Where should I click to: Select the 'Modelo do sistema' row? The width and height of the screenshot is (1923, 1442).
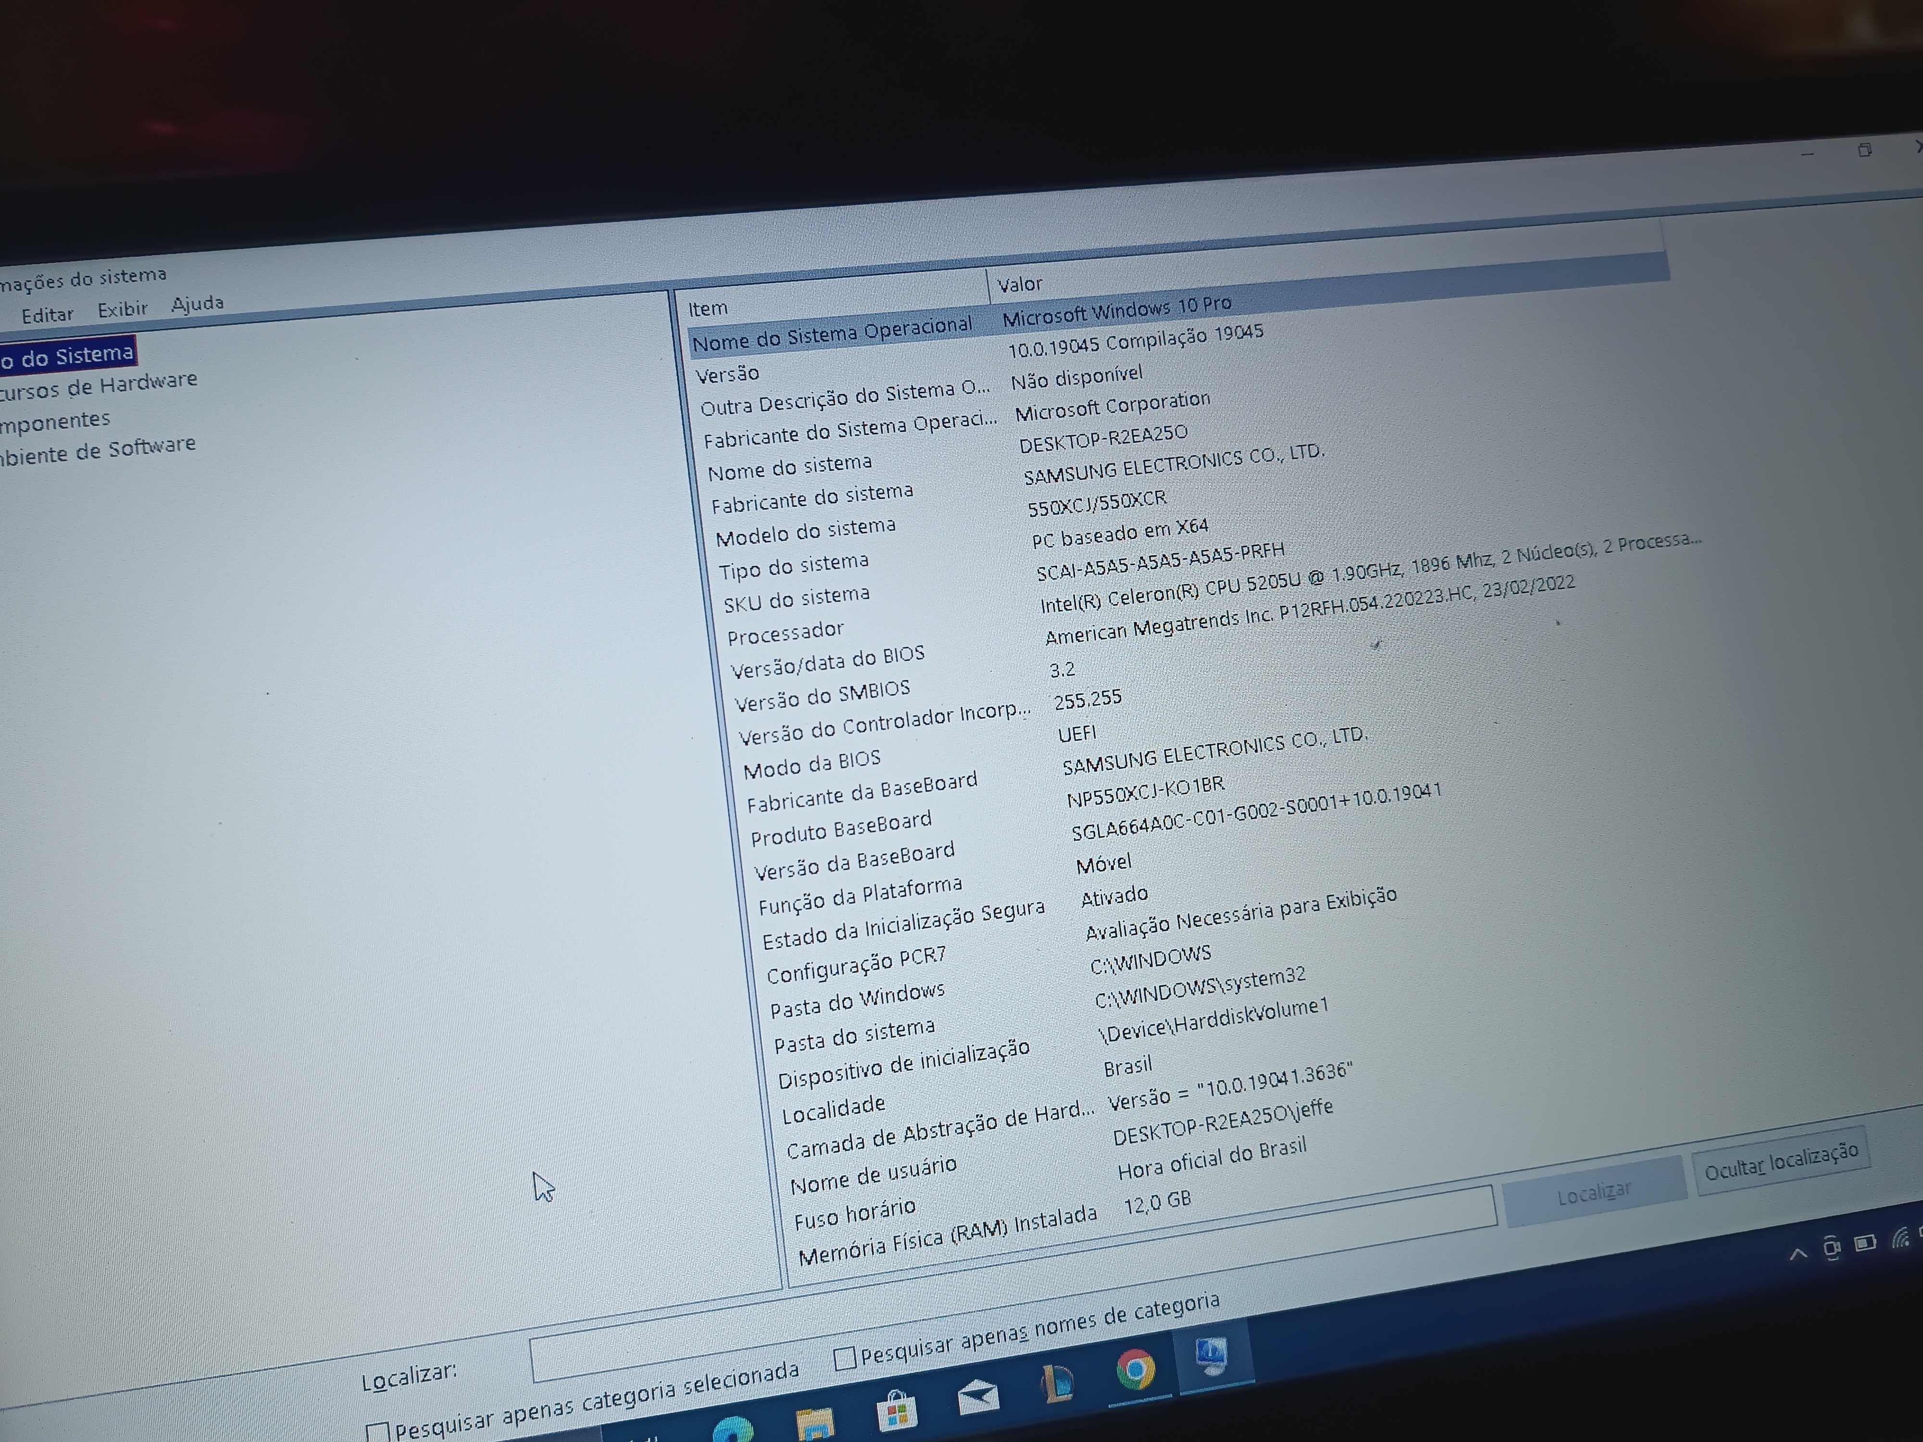pos(805,531)
